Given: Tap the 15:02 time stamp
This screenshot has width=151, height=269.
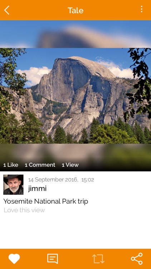Looking at the screenshot, I should click(88, 180).
